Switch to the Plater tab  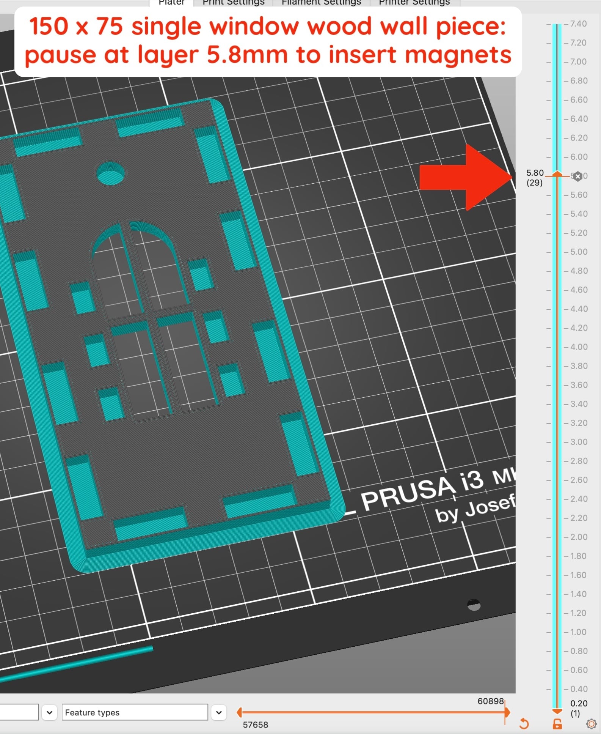coord(171,3)
